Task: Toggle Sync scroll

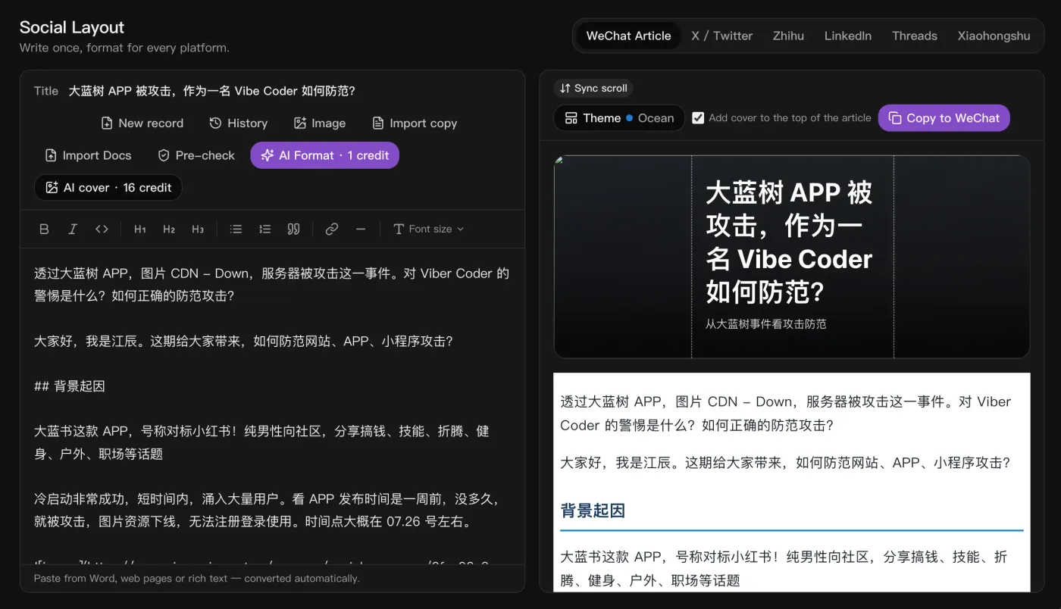Action: point(593,88)
